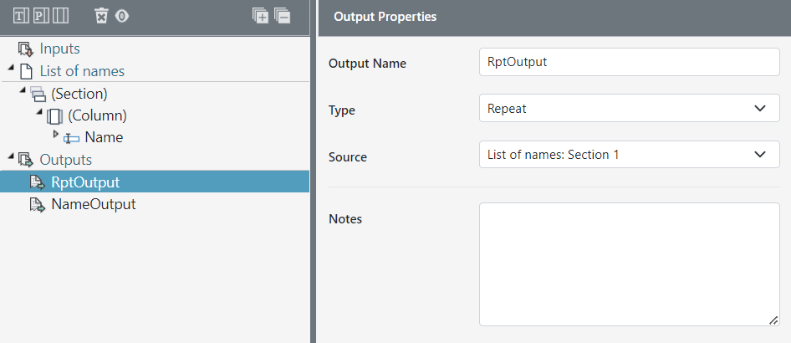791x343 pixels.
Task: Select the RptOutput tree item
Action: click(x=84, y=182)
